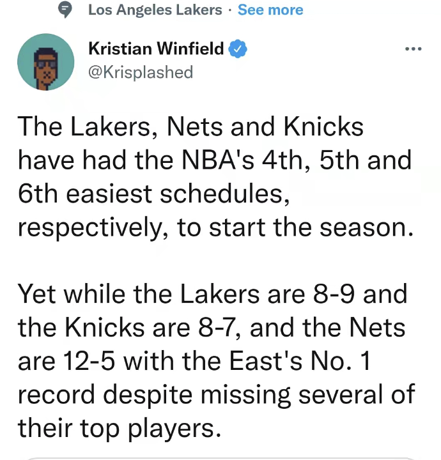Click the word "Knicks" in the first paragraph

323,126
